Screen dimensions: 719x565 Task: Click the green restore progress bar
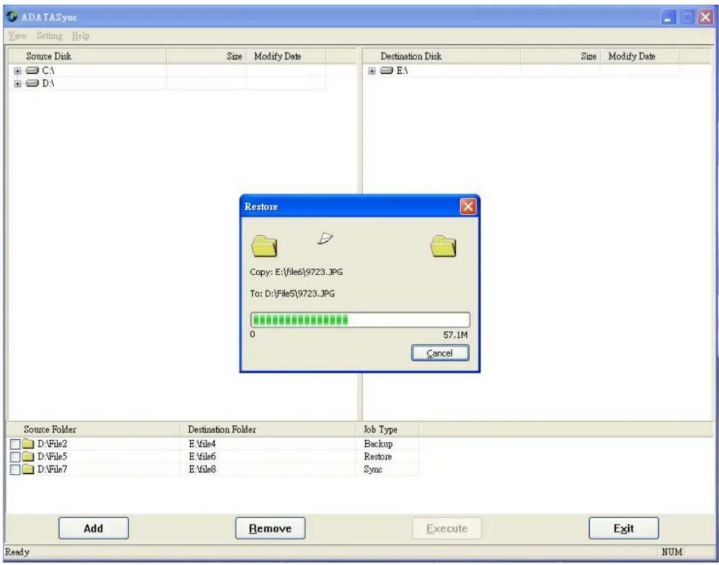click(x=361, y=320)
